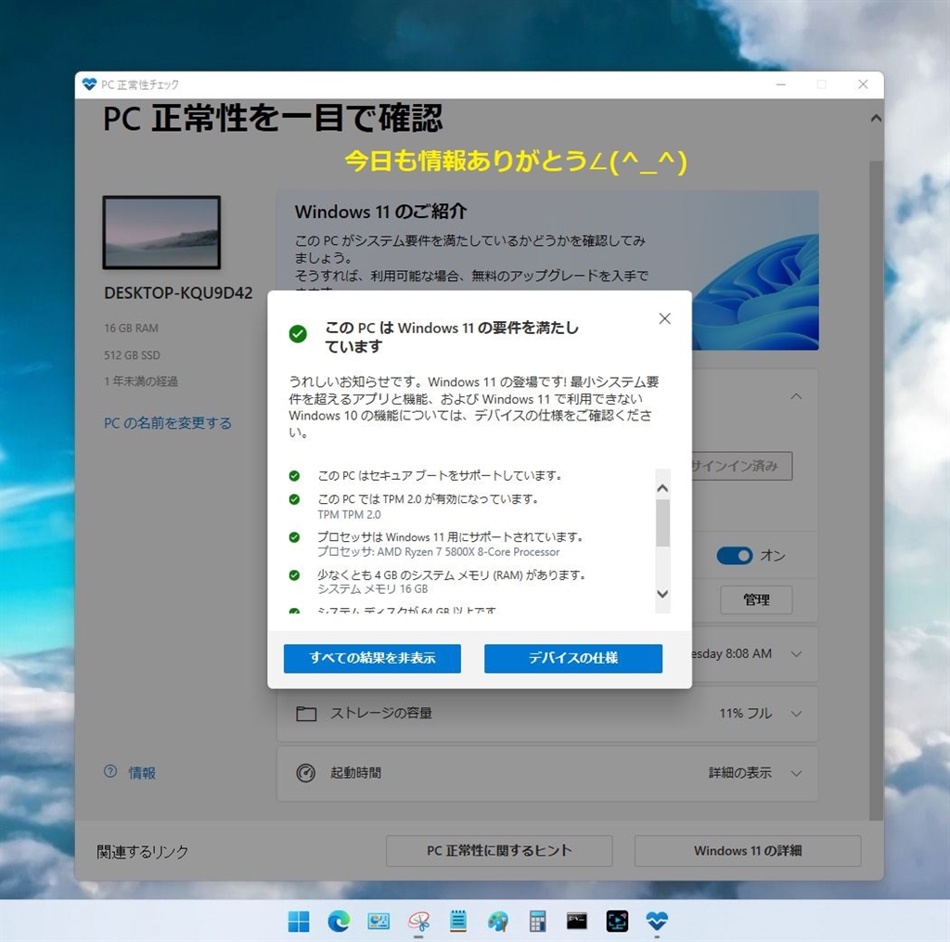Click the green check beside requirements heading
The height and width of the screenshot is (942, 950).
point(298,333)
